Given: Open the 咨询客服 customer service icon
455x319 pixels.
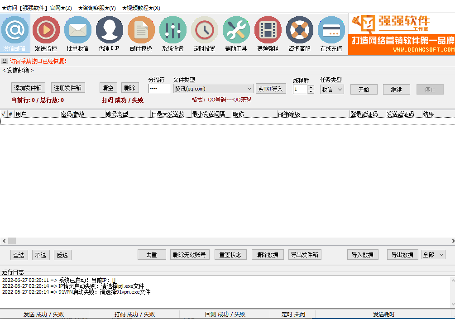Looking at the screenshot, I should (299, 33).
